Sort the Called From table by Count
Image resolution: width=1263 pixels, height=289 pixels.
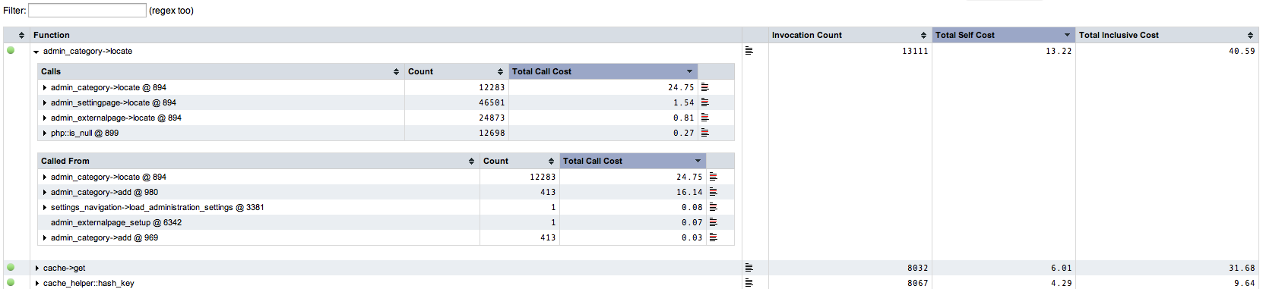519,161
